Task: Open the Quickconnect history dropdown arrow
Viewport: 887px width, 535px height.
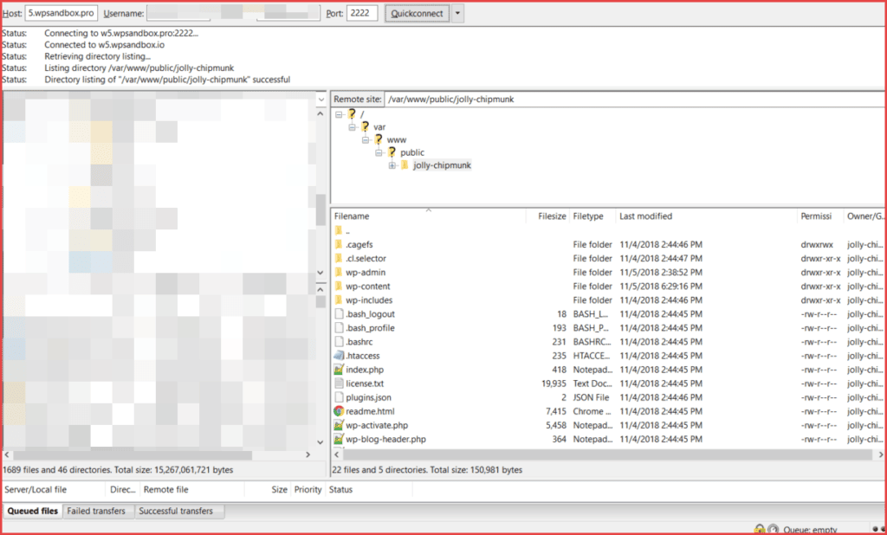Action: [x=457, y=14]
